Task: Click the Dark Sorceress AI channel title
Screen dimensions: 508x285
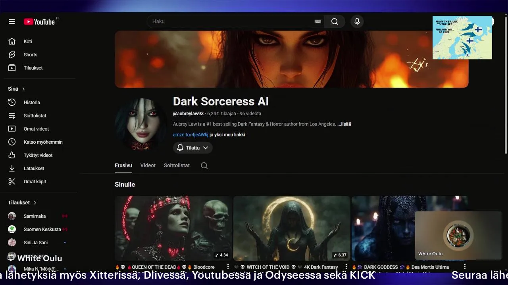Action: click(x=221, y=101)
